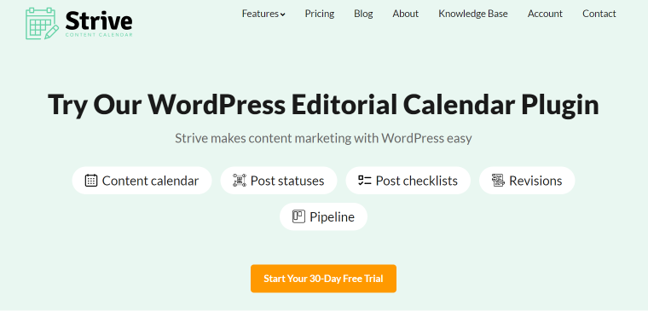Click the Strive calendar logo icon
This screenshot has width=648, height=311.
tap(42, 24)
